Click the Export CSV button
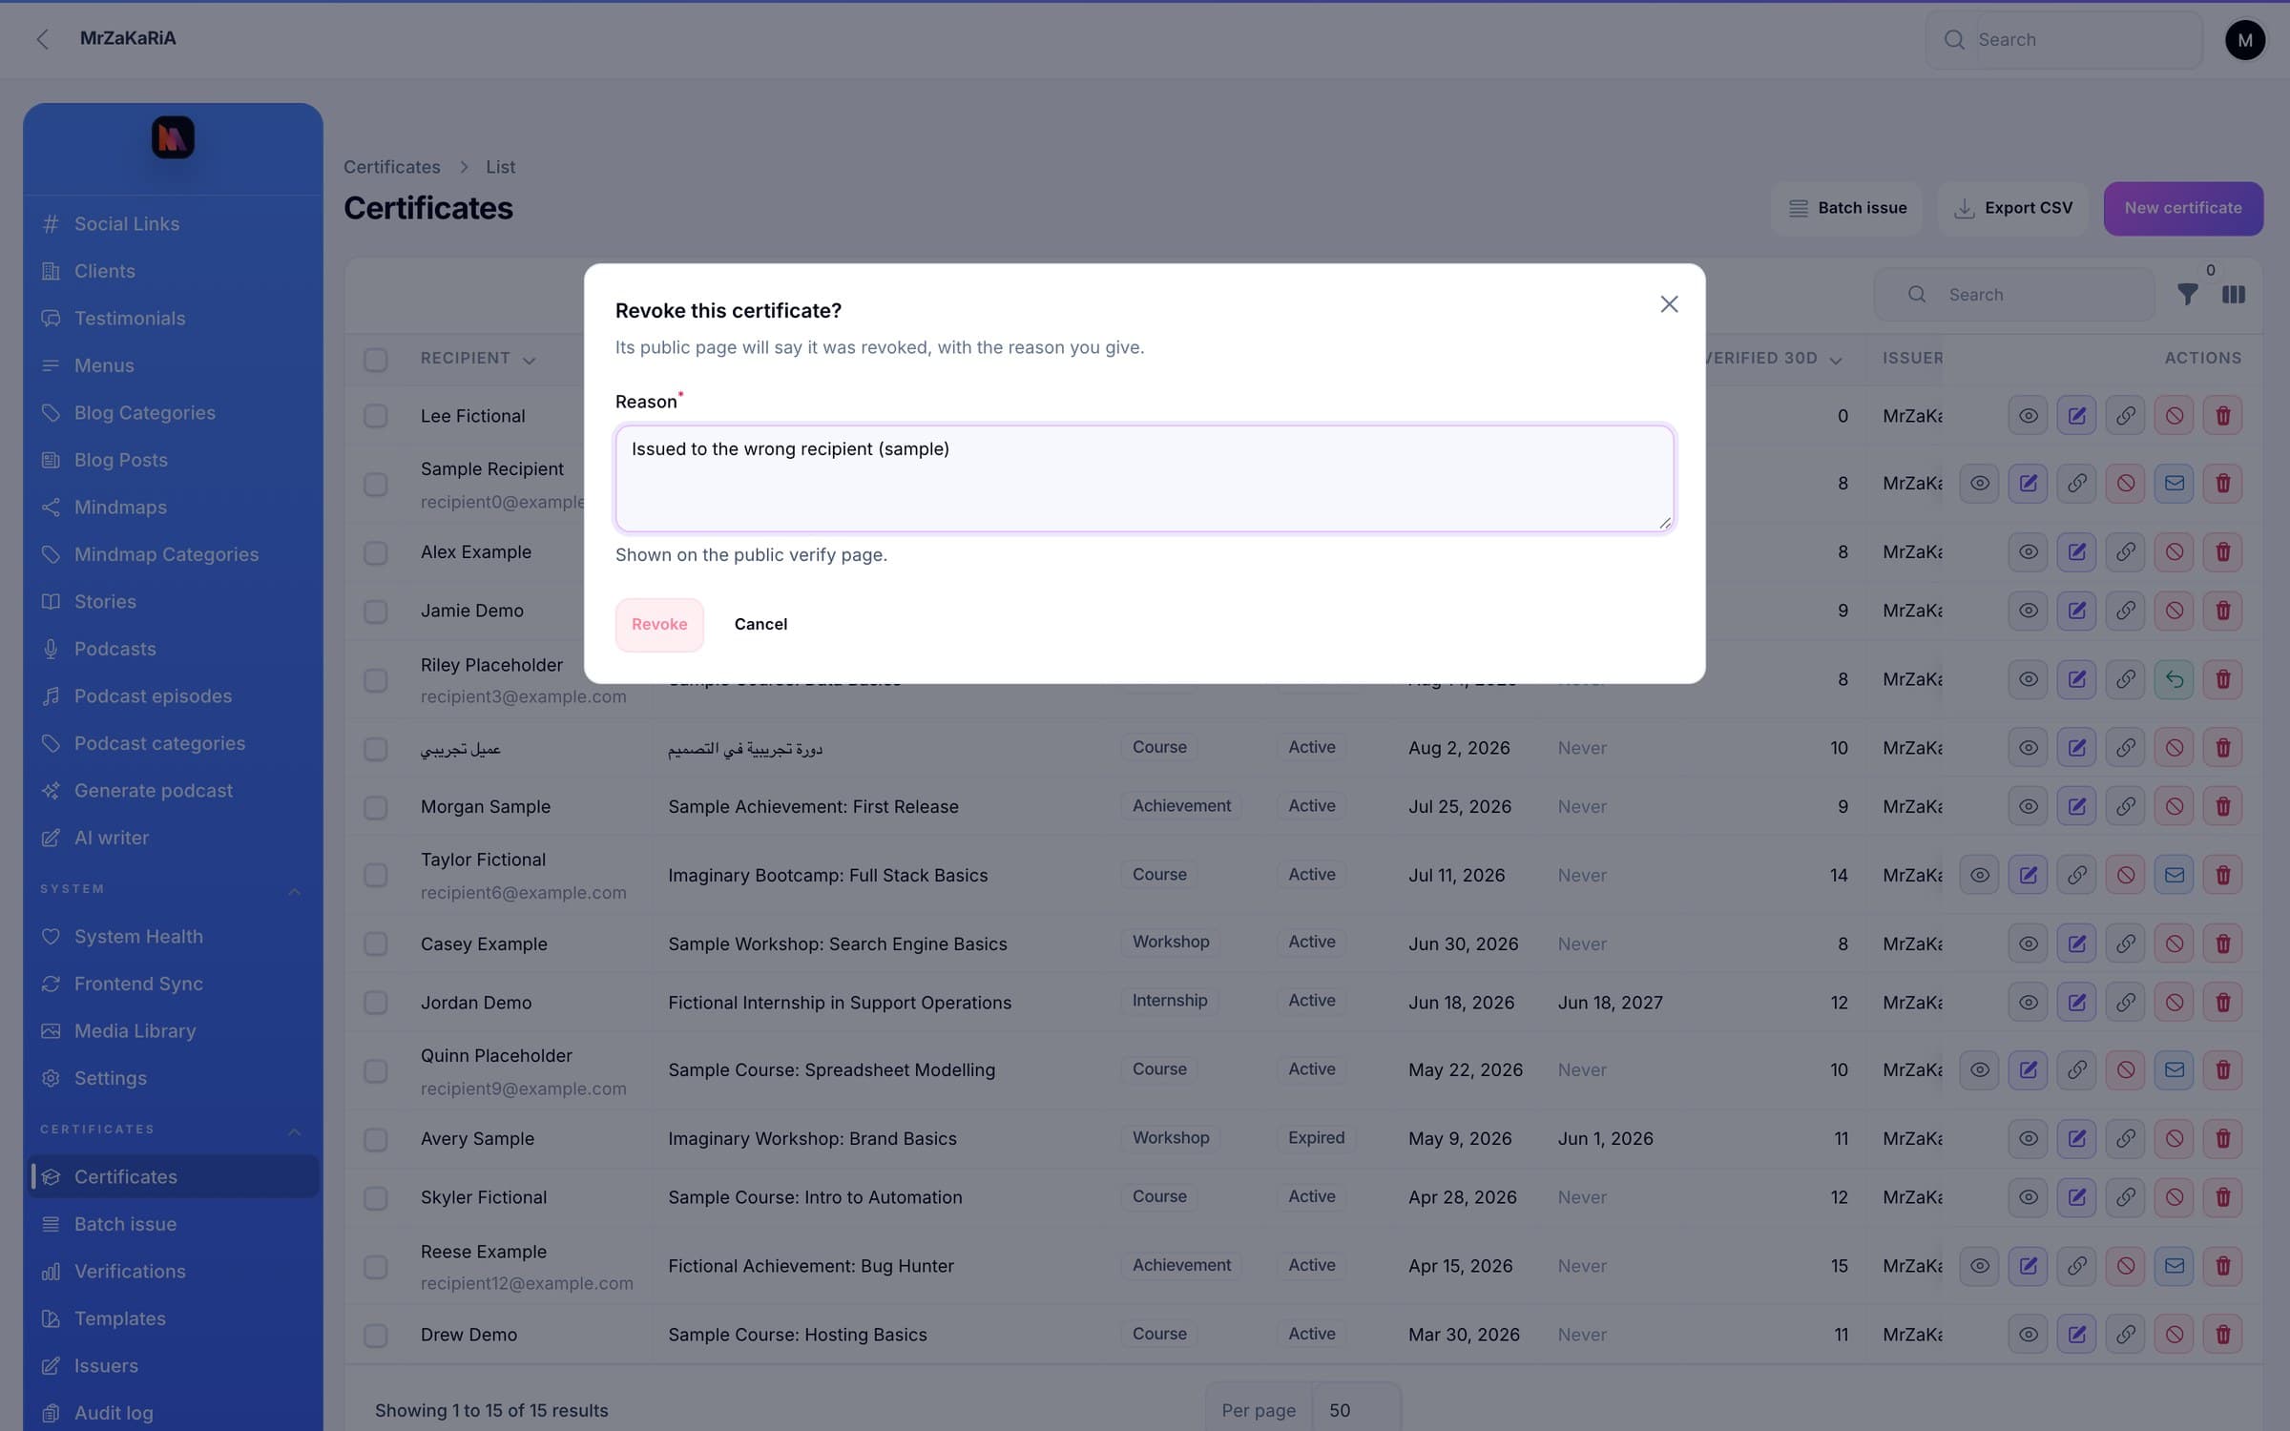 2012,208
